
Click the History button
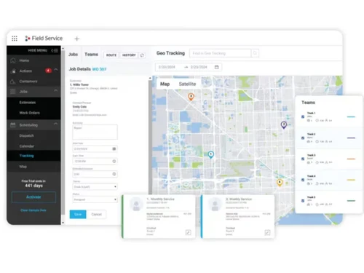[129, 55]
